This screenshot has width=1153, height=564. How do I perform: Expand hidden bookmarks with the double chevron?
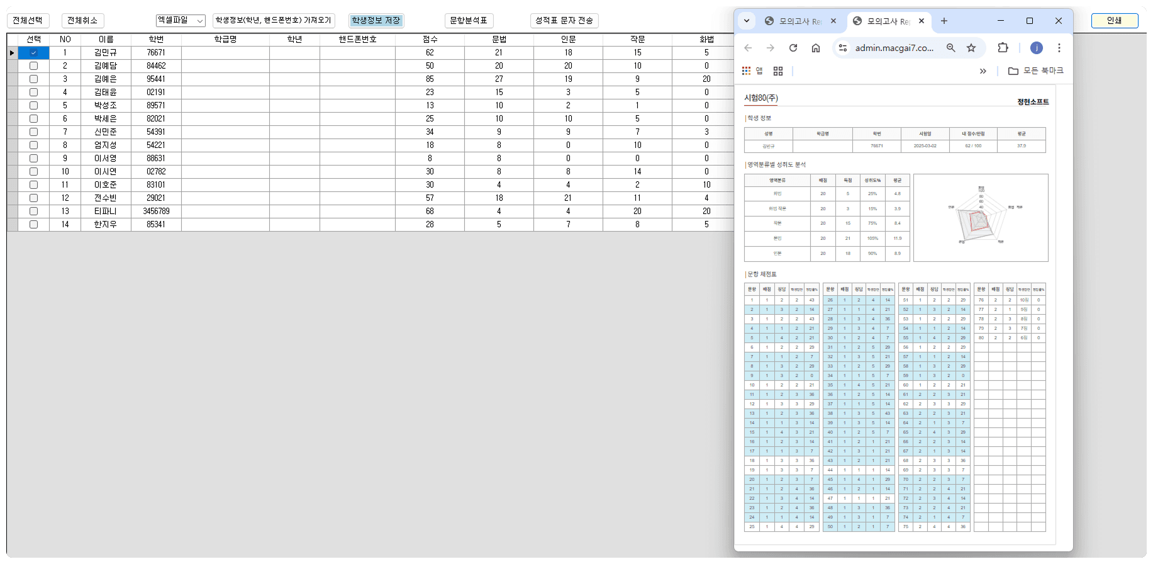point(983,71)
